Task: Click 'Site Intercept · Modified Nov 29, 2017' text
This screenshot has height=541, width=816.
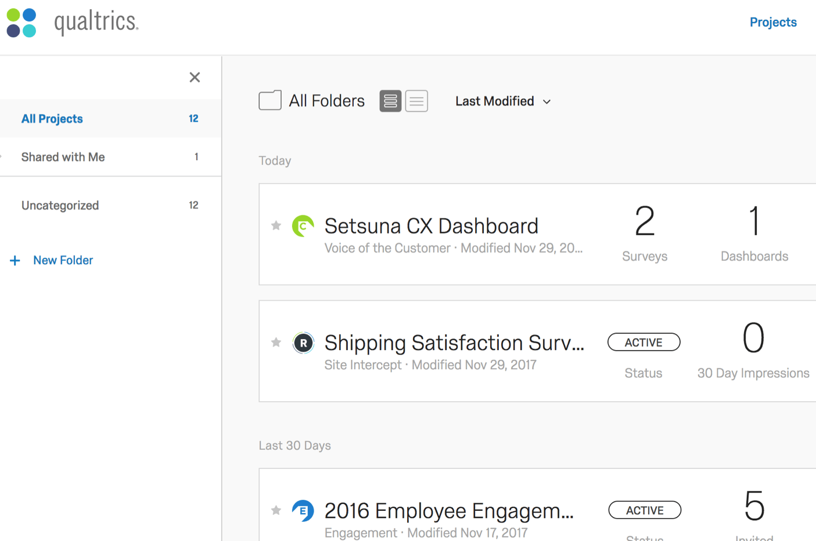Action: pos(430,365)
